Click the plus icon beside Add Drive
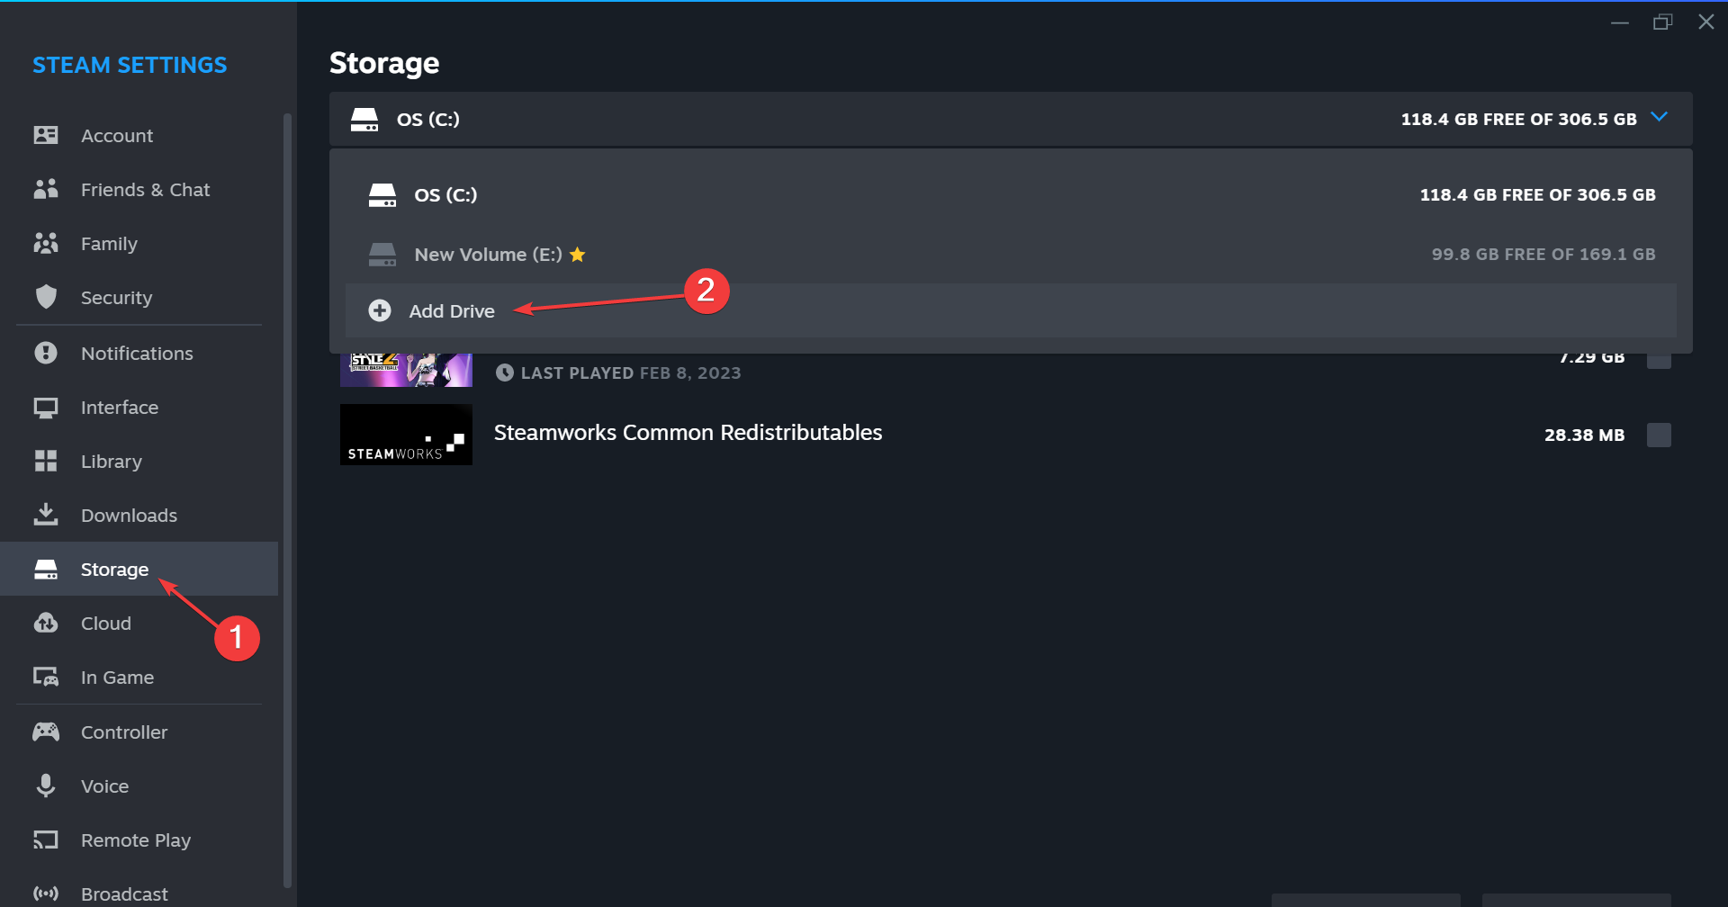1728x907 pixels. click(x=380, y=310)
